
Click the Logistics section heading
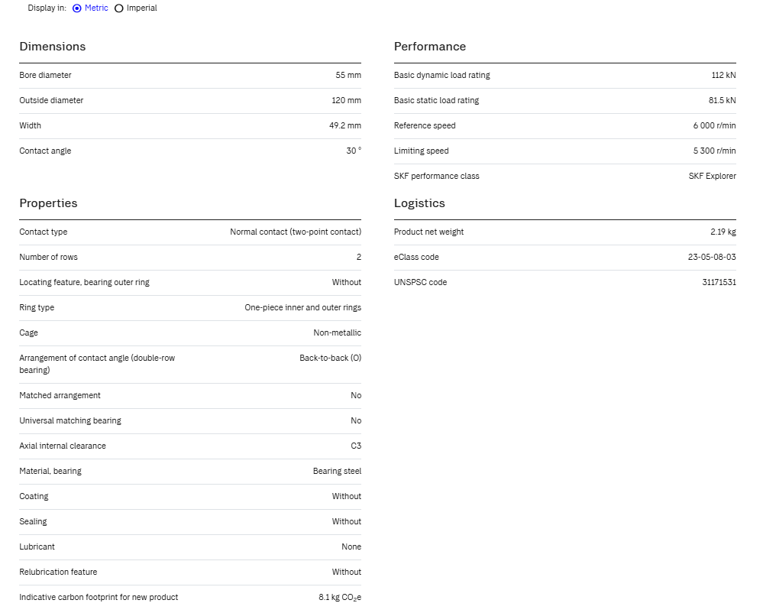[x=419, y=203]
